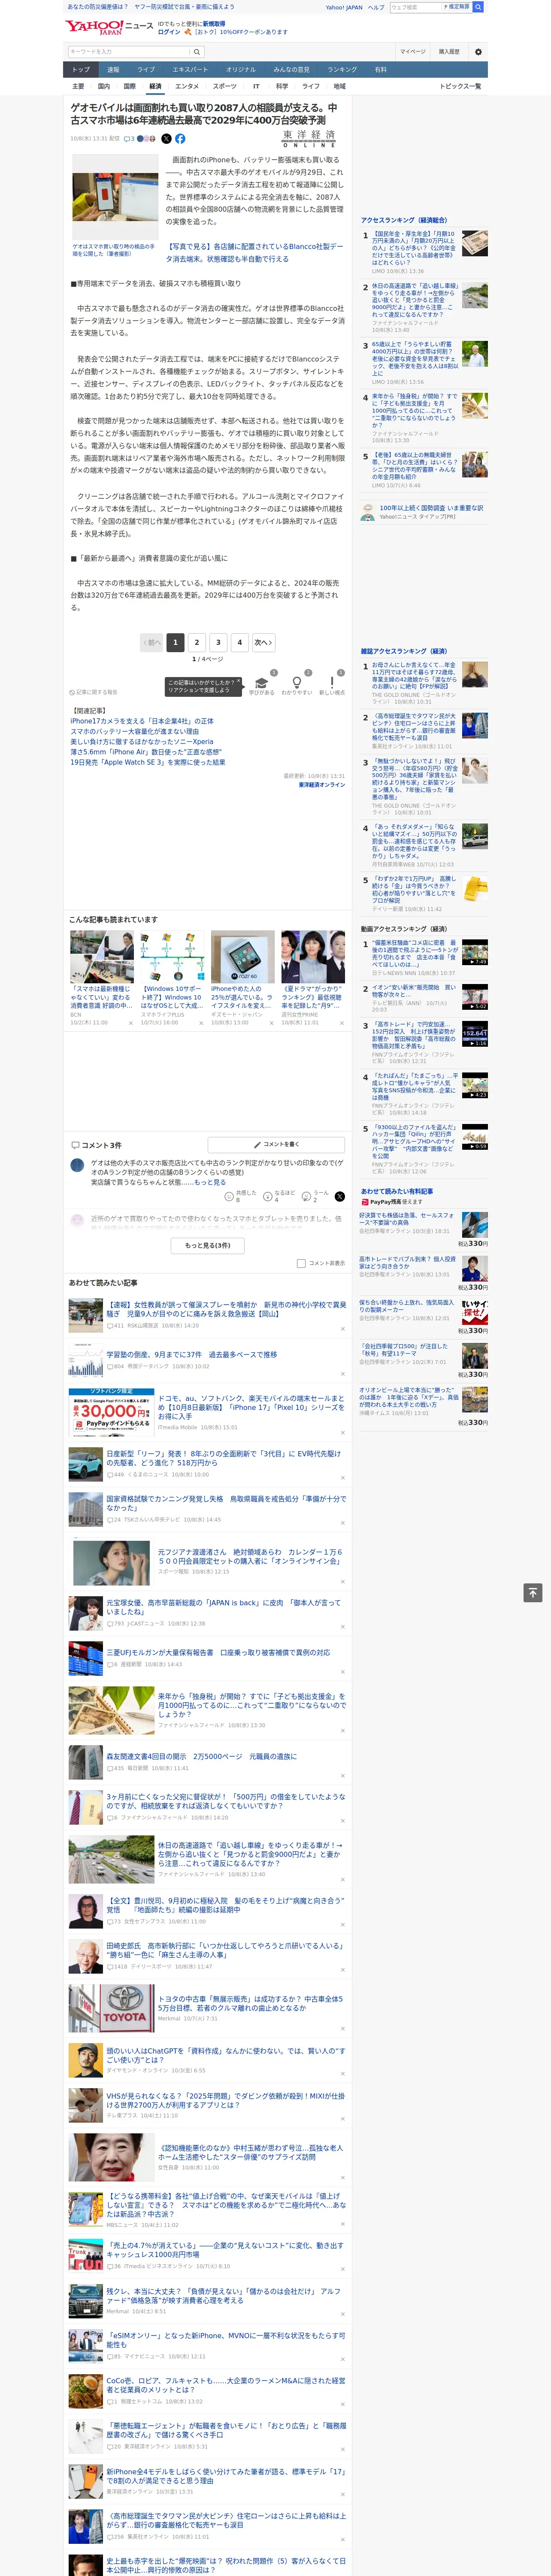Select the ランキング navigation tab
The height and width of the screenshot is (2576, 551).
click(x=342, y=70)
